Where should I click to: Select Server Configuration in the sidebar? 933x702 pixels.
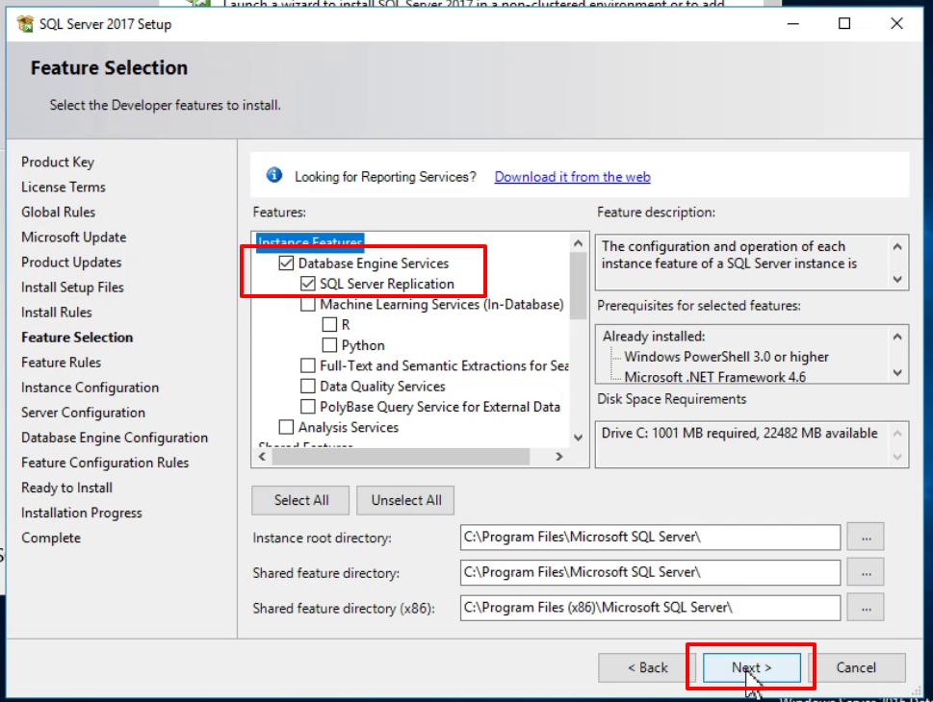pos(84,413)
